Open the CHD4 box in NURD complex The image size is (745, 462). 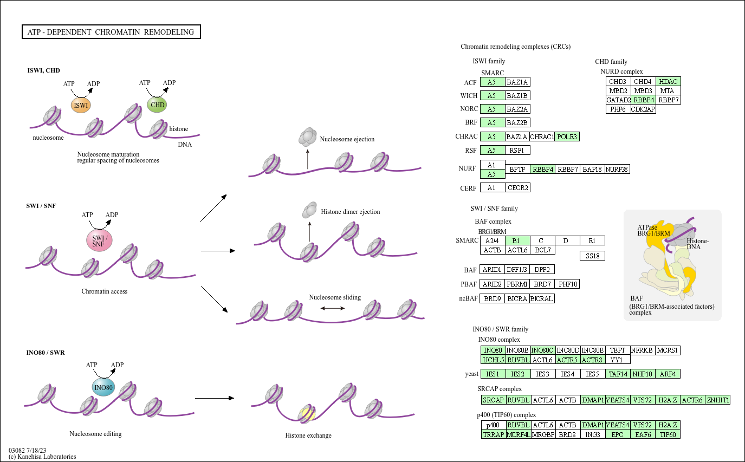(643, 81)
